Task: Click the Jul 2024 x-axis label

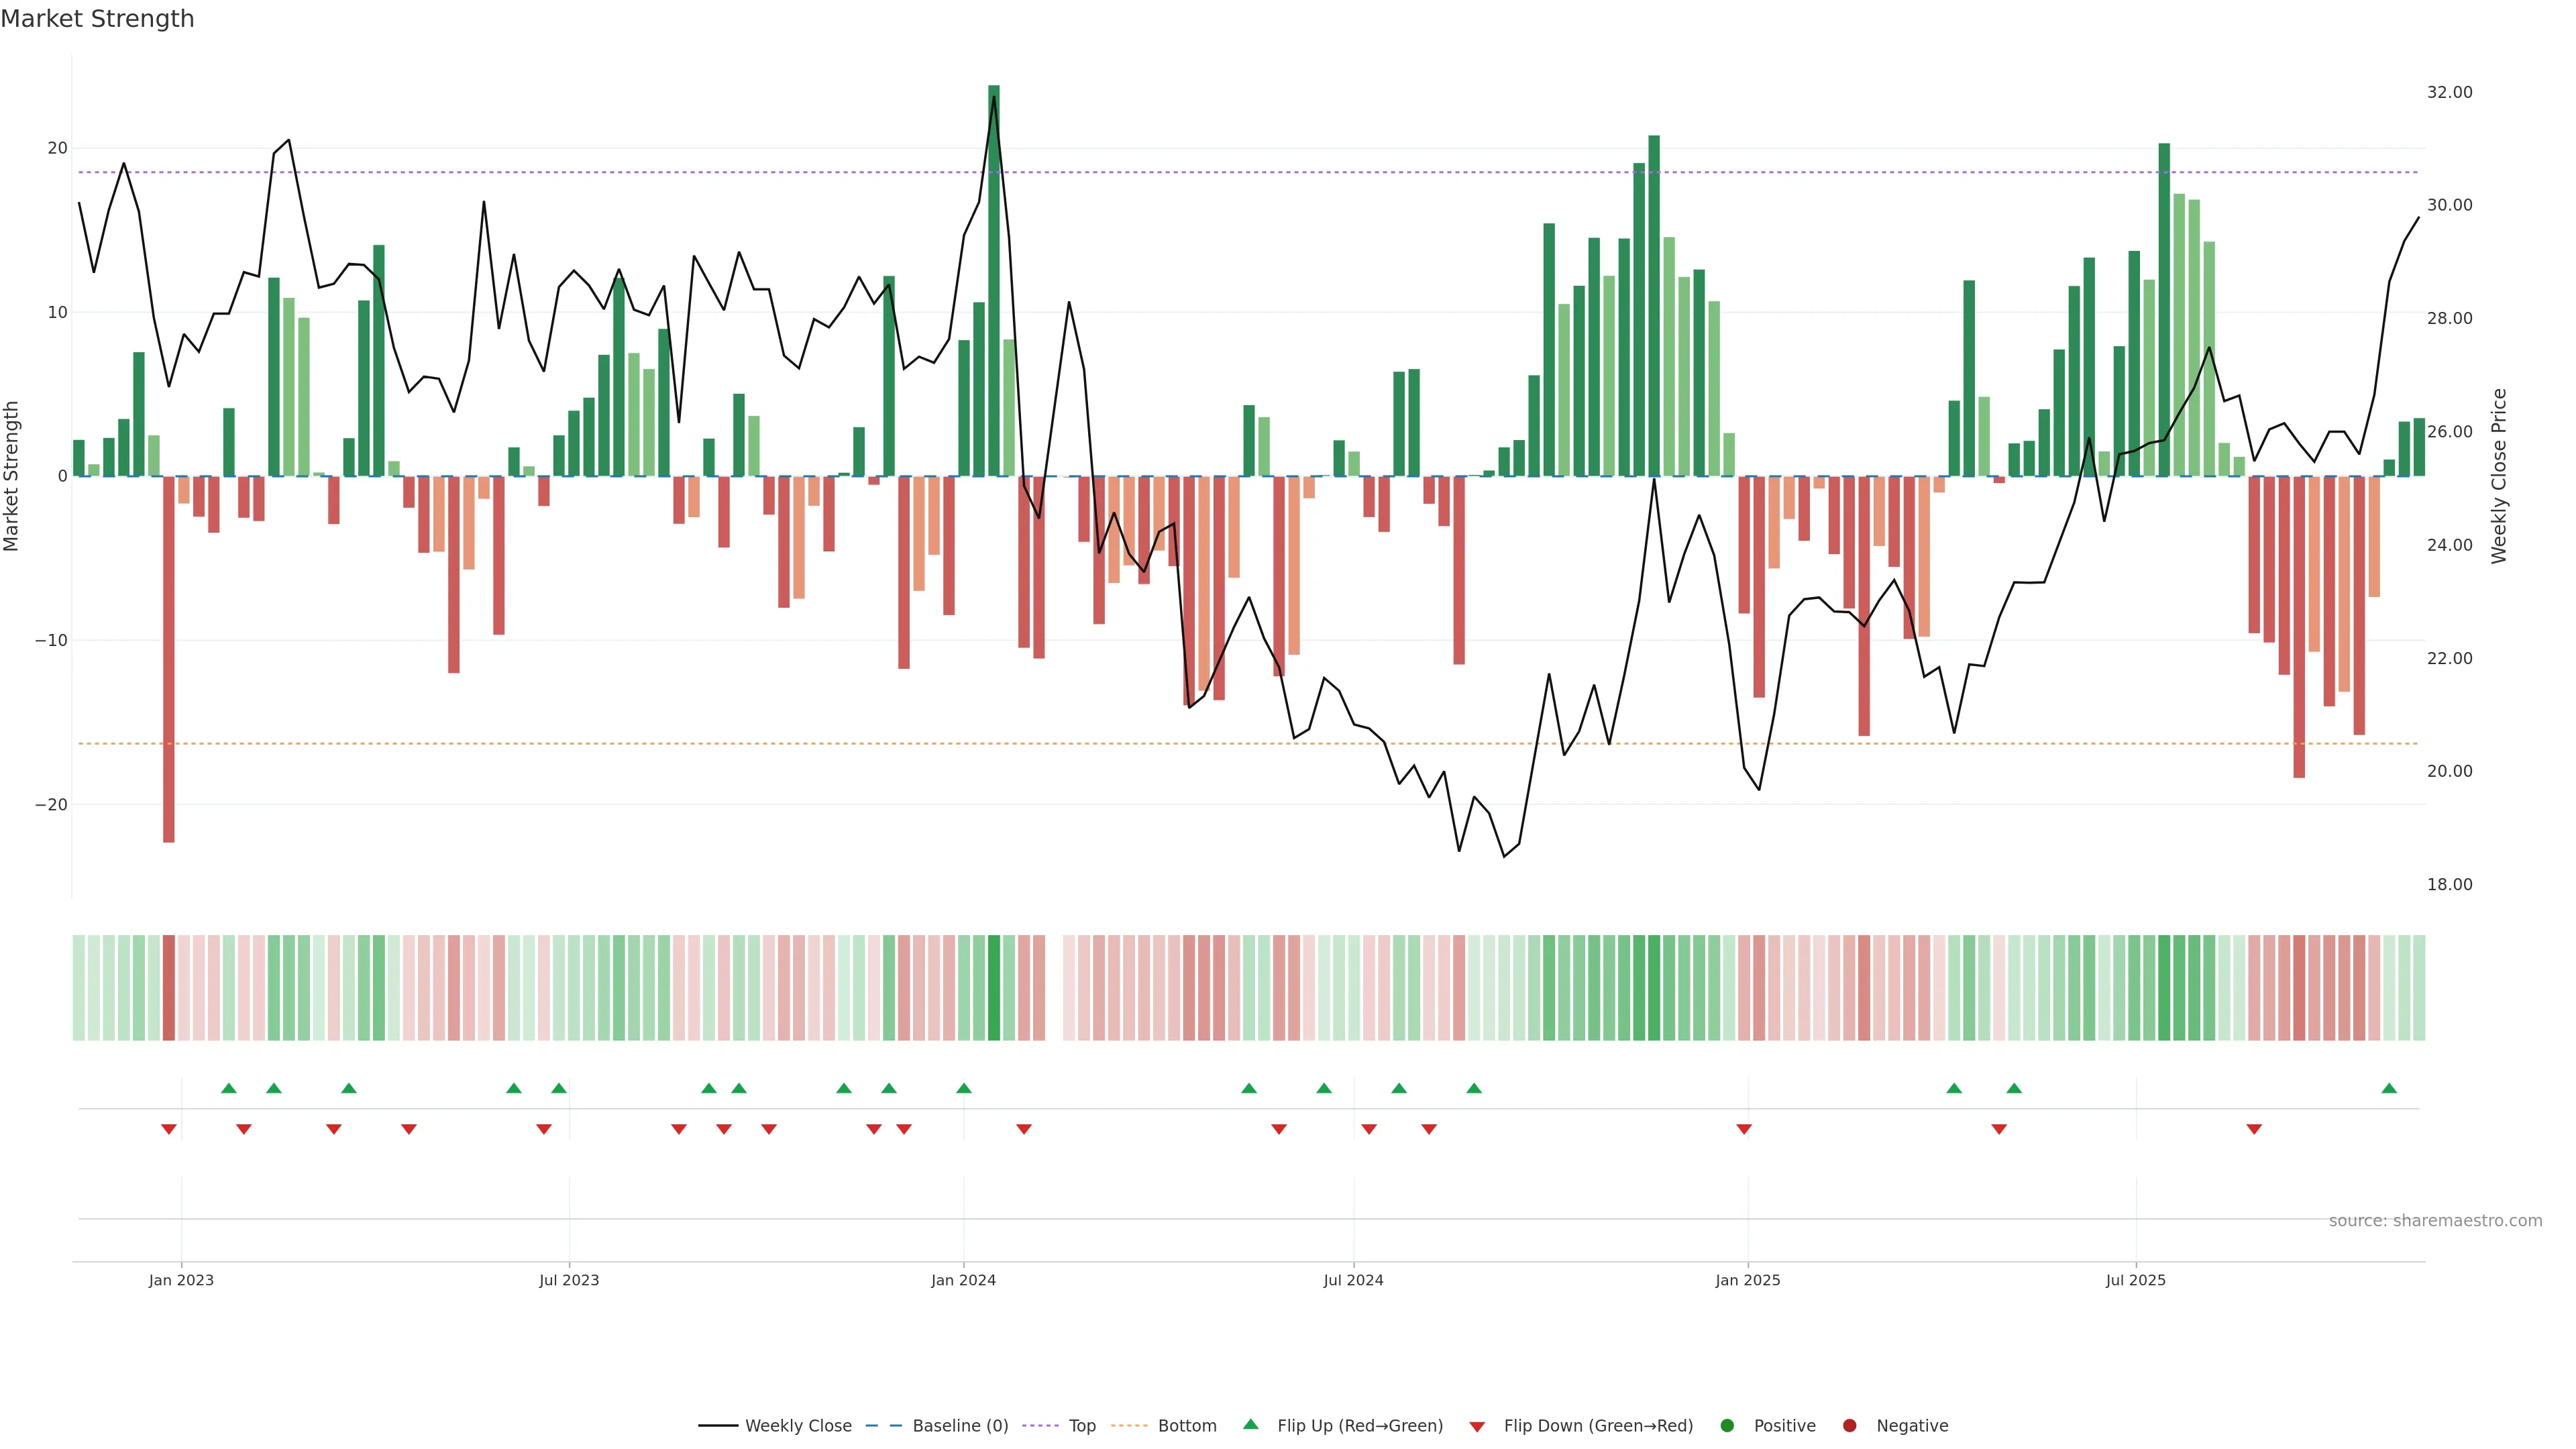Action: point(1353,1280)
